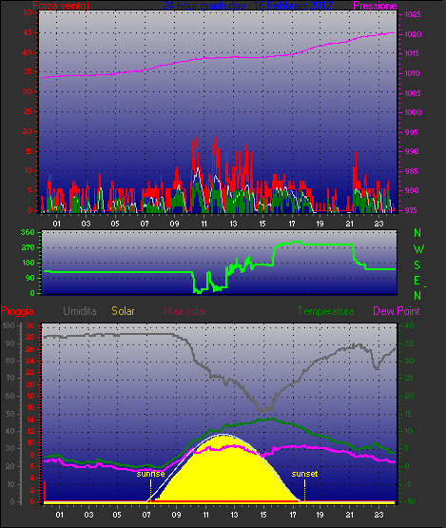Click the 40 wind force axis value

(28, 52)
